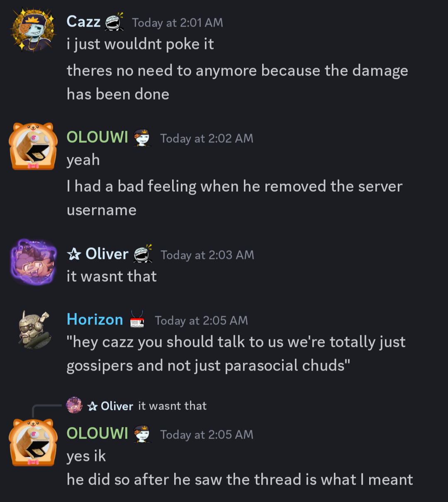Jump to replied message 'it wasnt that'
Screen dimensions: 448x502
coord(172,406)
